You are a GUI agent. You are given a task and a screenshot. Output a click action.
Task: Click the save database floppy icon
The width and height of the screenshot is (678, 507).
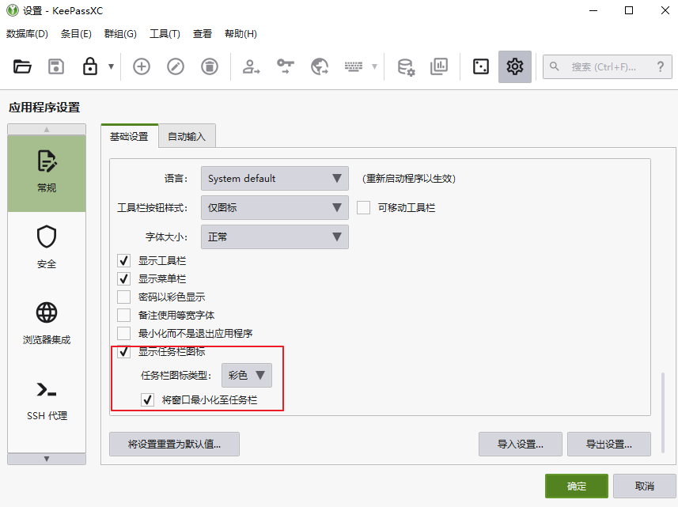(x=56, y=67)
